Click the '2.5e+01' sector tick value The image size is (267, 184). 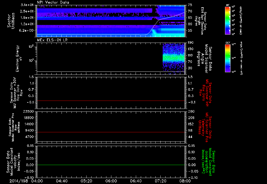pyautogui.click(x=27, y=11)
